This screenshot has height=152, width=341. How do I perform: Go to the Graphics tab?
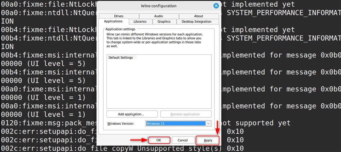(x=164, y=21)
